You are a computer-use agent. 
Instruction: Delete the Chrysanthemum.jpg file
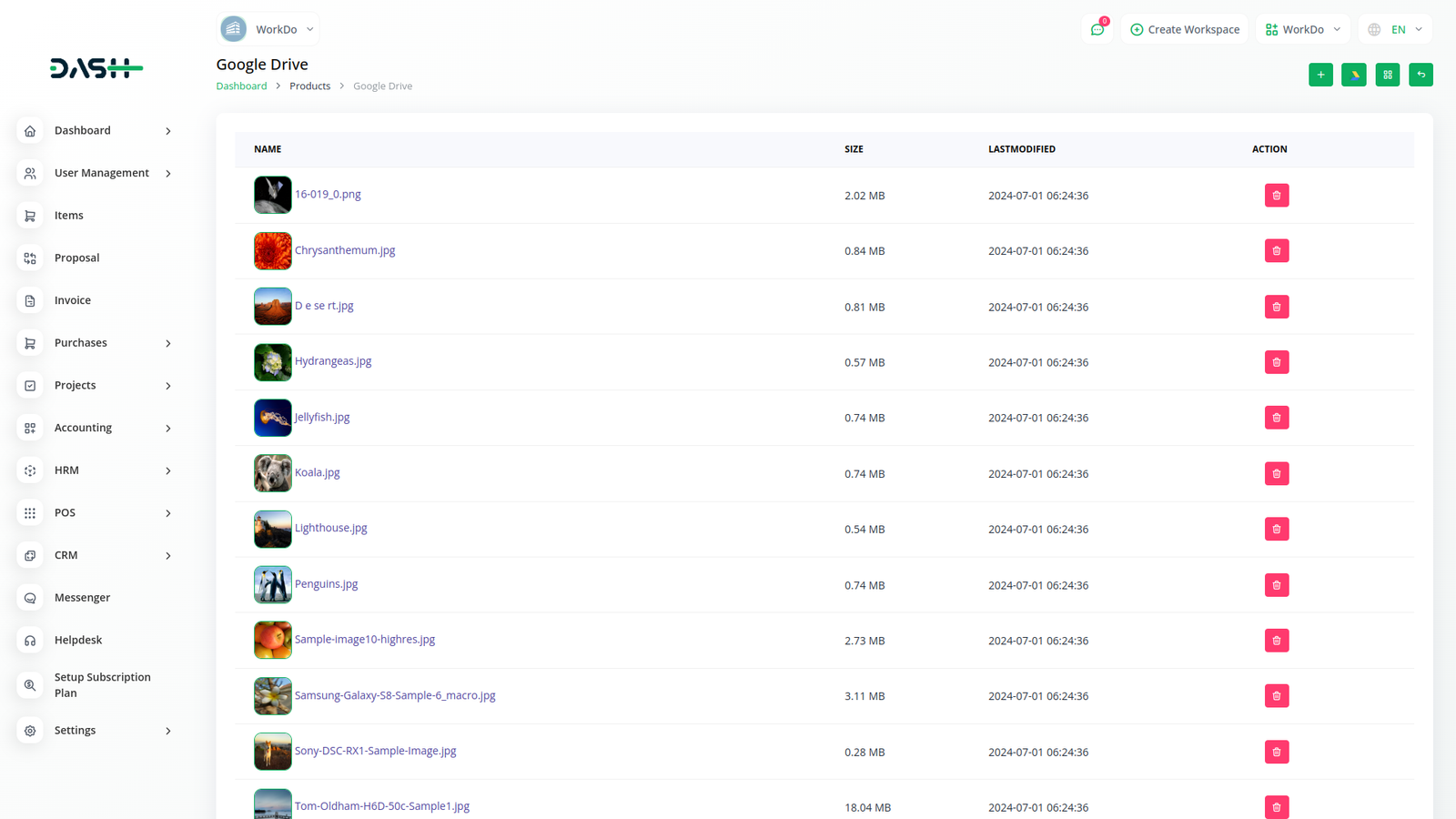1277,251
